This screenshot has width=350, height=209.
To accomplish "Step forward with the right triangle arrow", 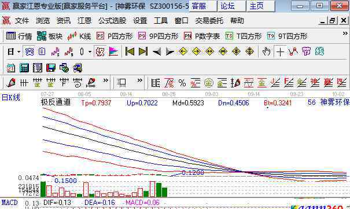I will pyautogui.click(x=170, y=52).
